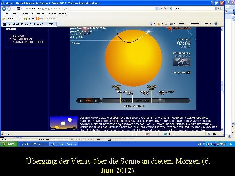235x176 pixels.
Task: Play the Venus transit animation
Action: (81, 101)
